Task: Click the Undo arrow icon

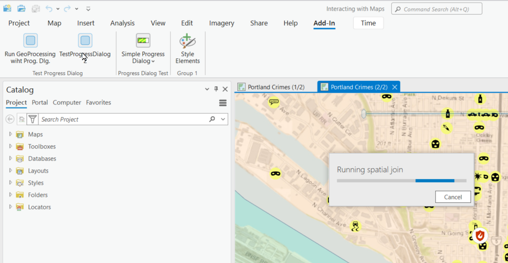Action: pyautogui.click(x=49, y=9)
